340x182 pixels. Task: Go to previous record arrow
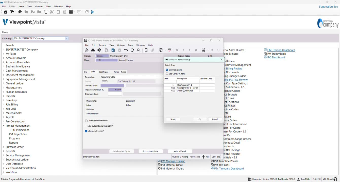pos(183,50)
